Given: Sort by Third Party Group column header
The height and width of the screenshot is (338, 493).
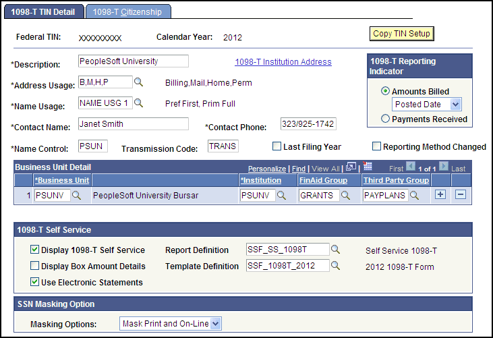Looking at the screenshot, I should point(396,180).
